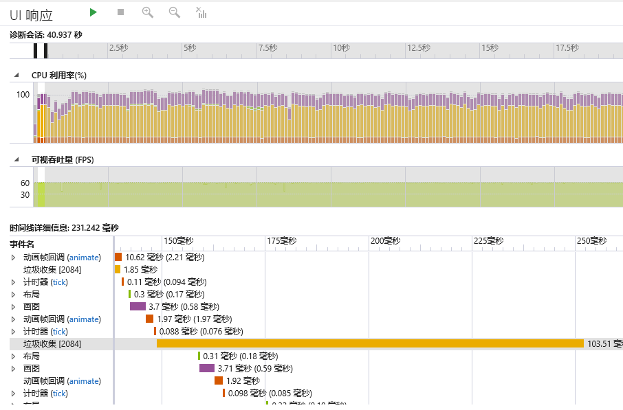
Task: Zoom out of the timeline
Action: pos(175,12)
